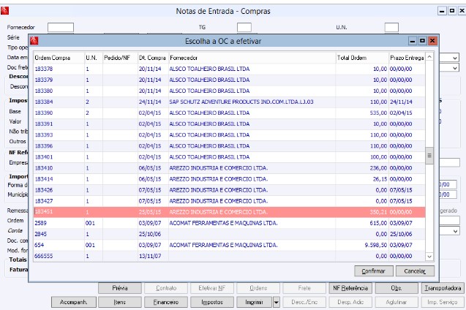Open Transportadora button
Image resolution: width=466 pixels, height=310 pixels.
point(443,288)
